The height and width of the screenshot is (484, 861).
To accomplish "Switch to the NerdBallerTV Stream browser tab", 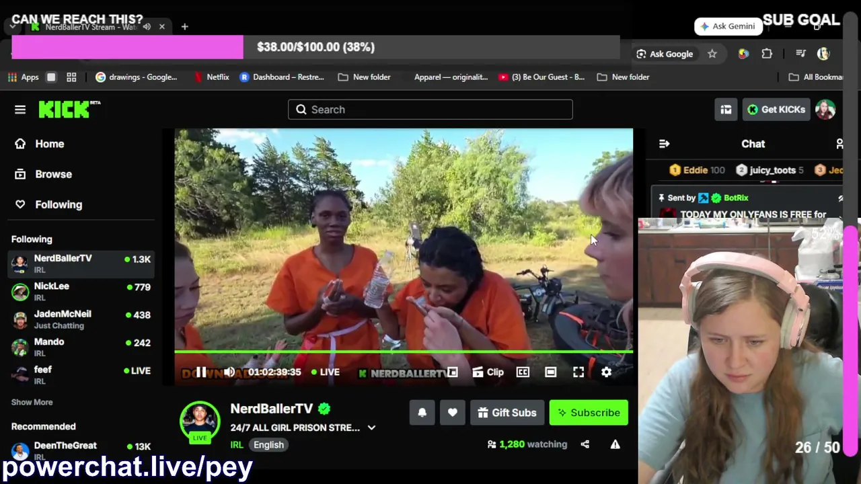I will (92, 27).
